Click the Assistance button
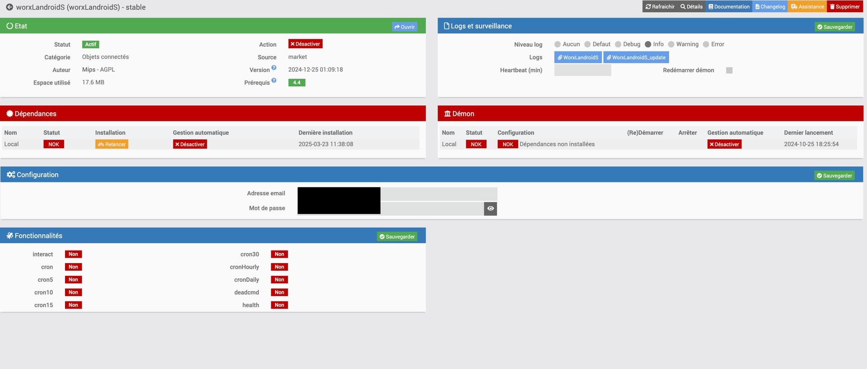The height and width of the screenshot is (369, 867). (x=807, y=7)
